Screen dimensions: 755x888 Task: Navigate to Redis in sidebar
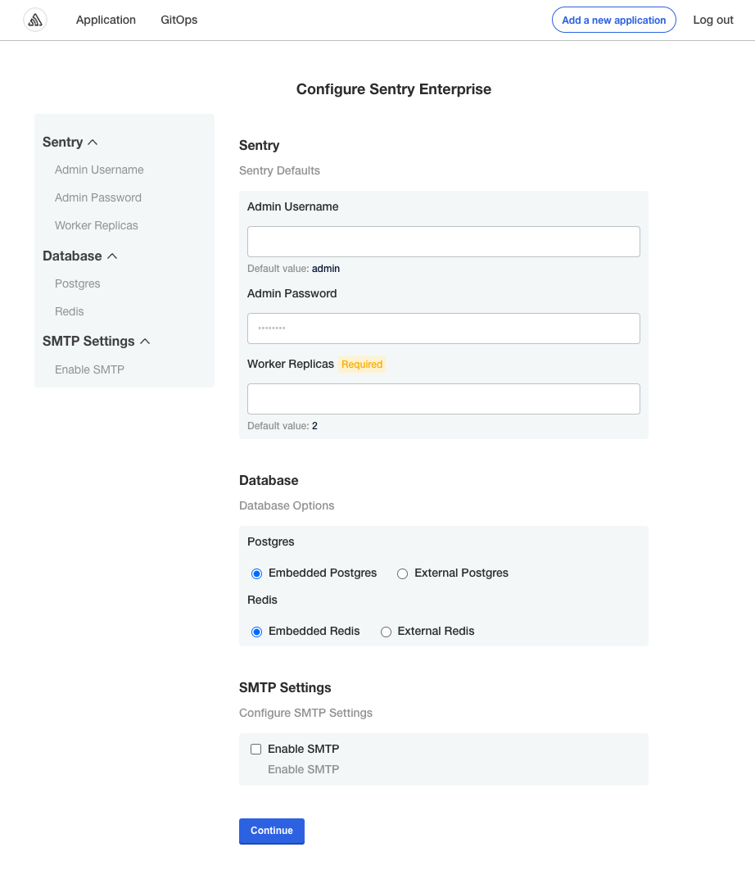click(70, 311)
